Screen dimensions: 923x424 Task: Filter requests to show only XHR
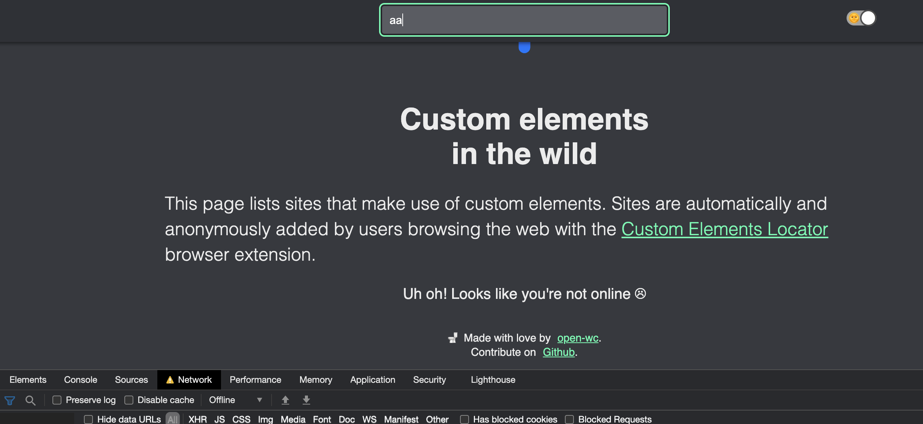pos(198,419)
